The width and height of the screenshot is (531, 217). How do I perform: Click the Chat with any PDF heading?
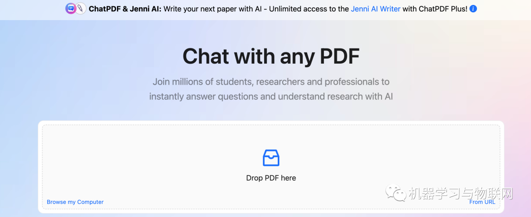(271, 56)
